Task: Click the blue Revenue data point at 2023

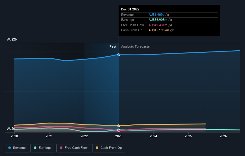Action: click(118, 55)
